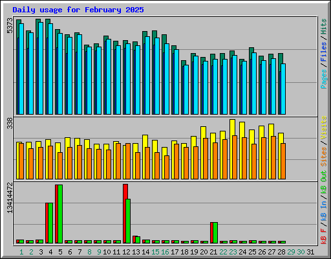The width and height of the screenshot is (331, 259).
Task: Click the 'Pages' legend label
Action: pos(324,79)
